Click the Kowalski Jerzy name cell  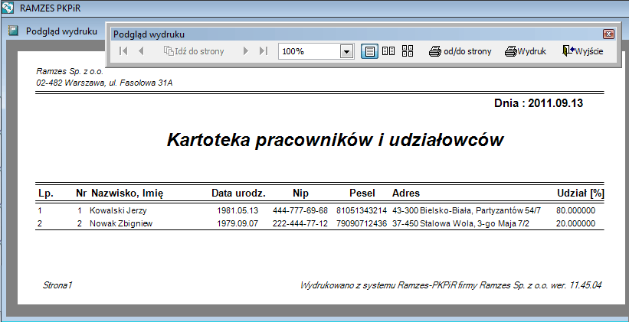click(118, 210)
